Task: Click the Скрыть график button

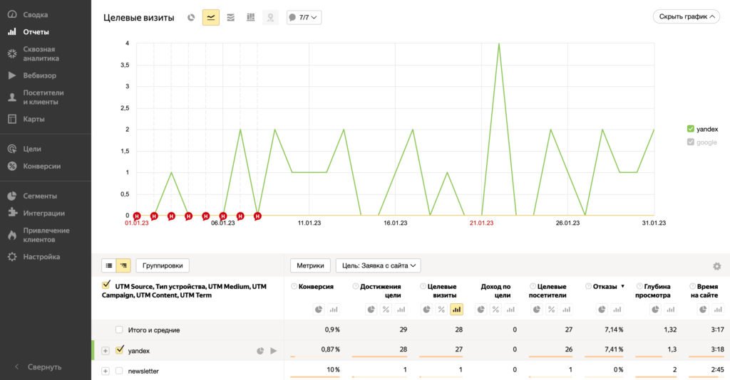Action: click(686, 16)
